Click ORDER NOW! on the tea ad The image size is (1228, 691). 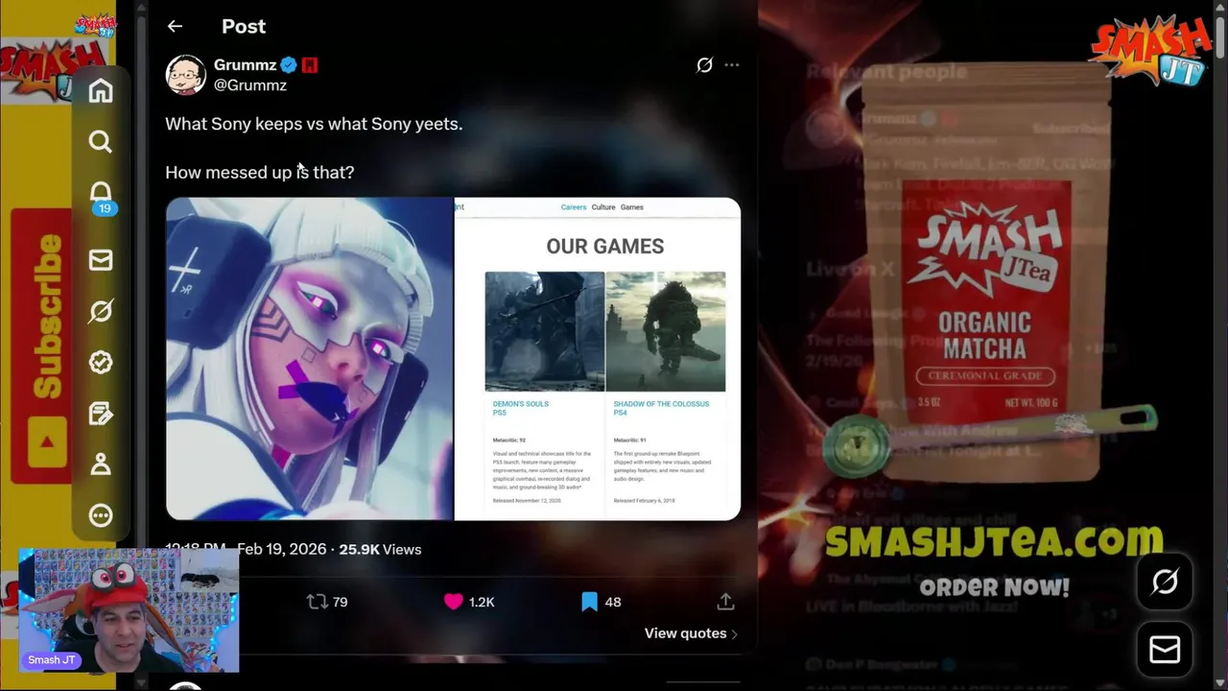click(994, 586)
